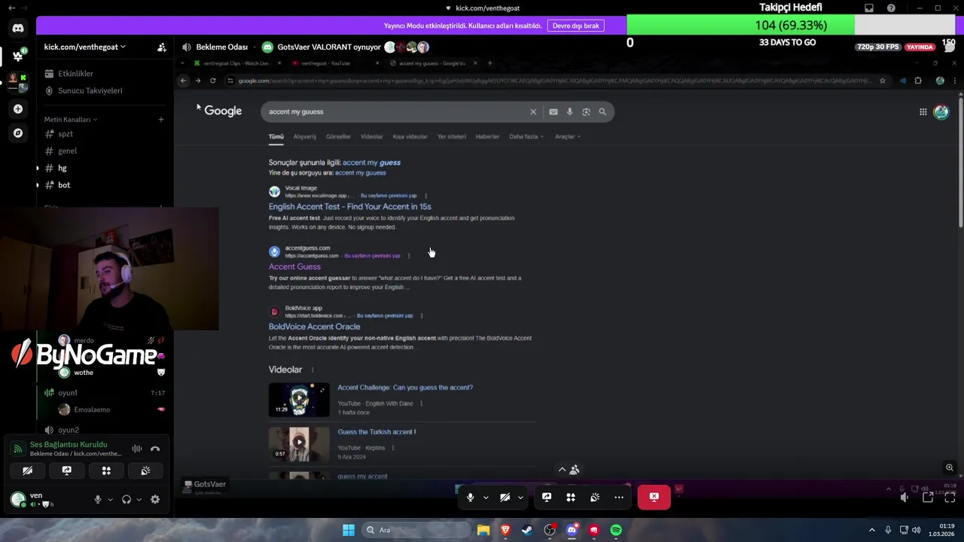Open more options three dots
Screen dimensions: 964x542
click(x=619, y=497)
